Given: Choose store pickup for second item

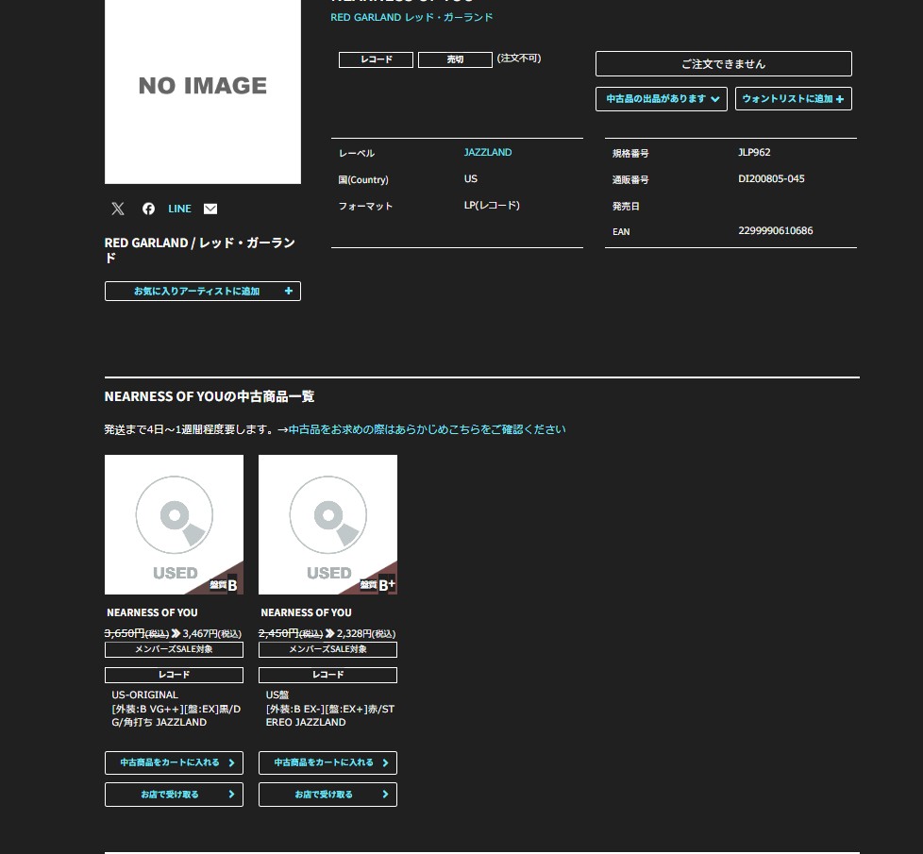Looking at the screenshot, I should click(x=327, y=795).
